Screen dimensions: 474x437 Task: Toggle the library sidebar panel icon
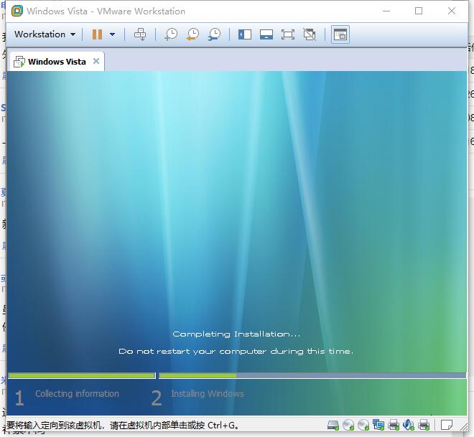coord(245,34)
